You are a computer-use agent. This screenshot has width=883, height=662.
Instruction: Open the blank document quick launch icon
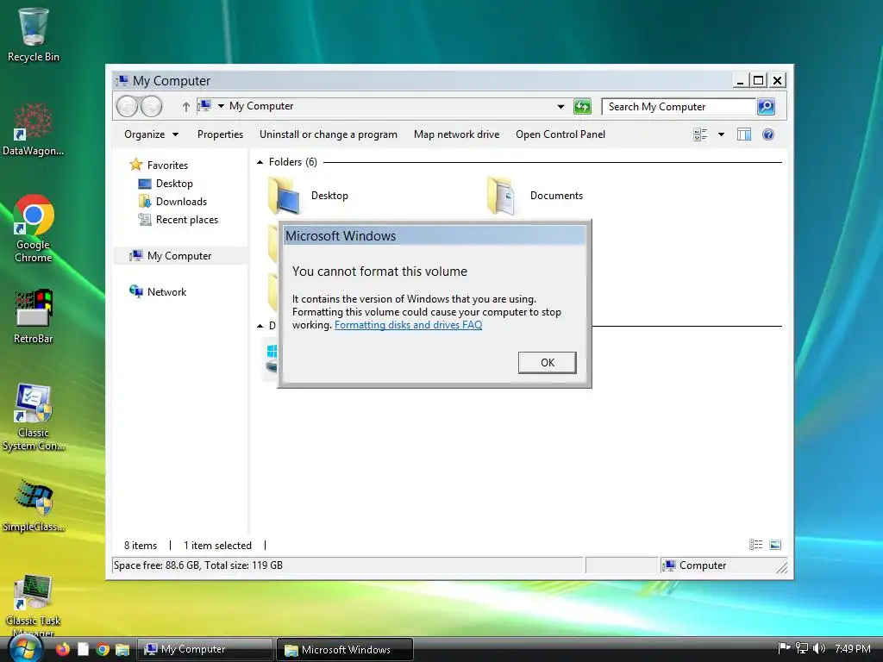tap(83, 650)
